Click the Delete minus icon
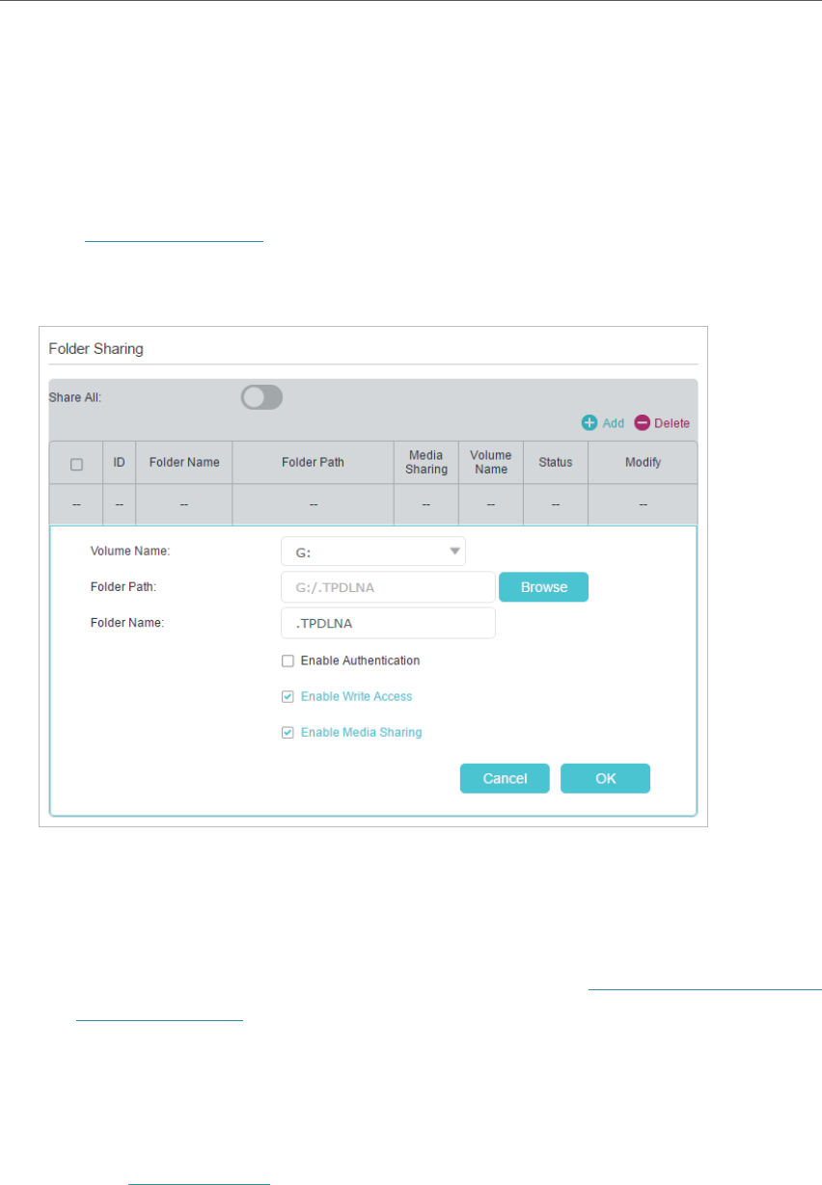The image size is (822, 1185). 642,423
